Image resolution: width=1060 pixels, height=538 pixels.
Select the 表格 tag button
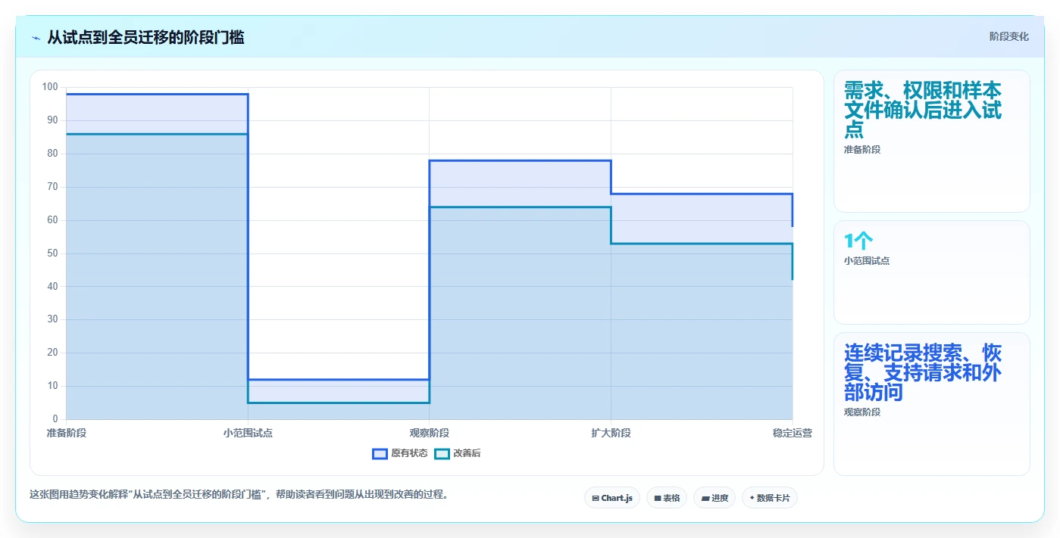tap(667, 498)
